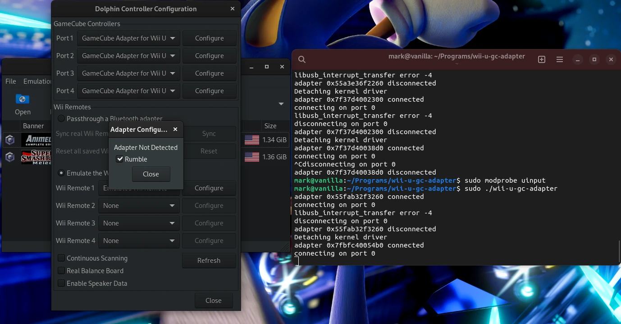Open Port 1 controller type dropdown

[x=128, y=38]
